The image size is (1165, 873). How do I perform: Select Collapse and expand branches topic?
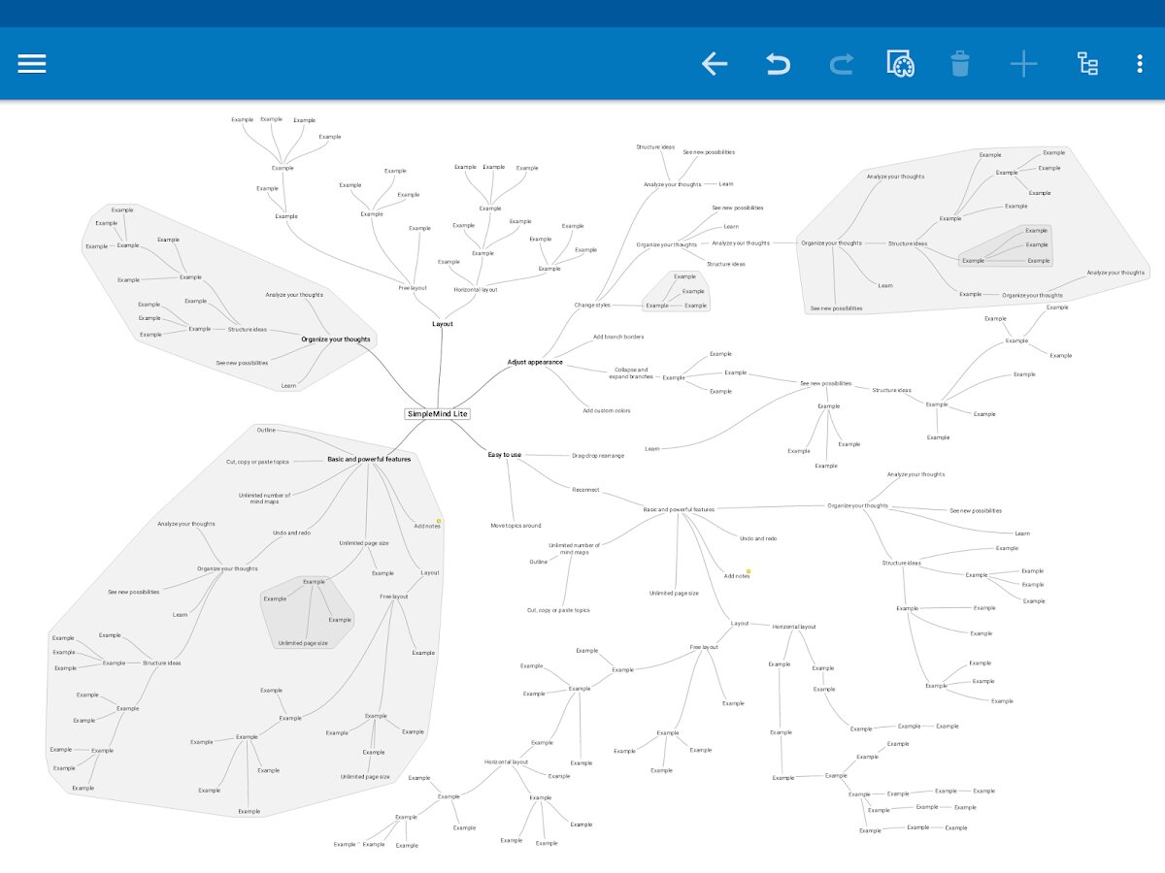[631, 372]
